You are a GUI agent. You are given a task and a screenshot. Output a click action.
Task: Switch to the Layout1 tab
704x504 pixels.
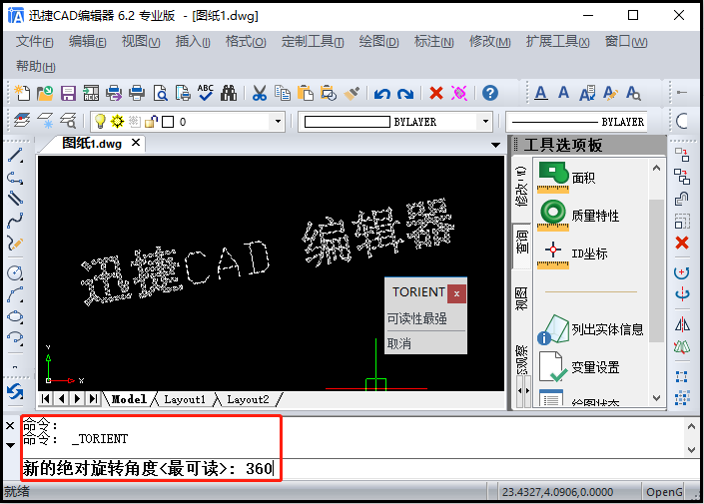point(185,399)
